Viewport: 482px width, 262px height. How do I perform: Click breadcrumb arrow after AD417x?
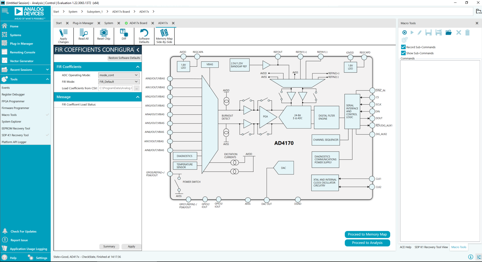pyautogui.click(x=153, y=12)
